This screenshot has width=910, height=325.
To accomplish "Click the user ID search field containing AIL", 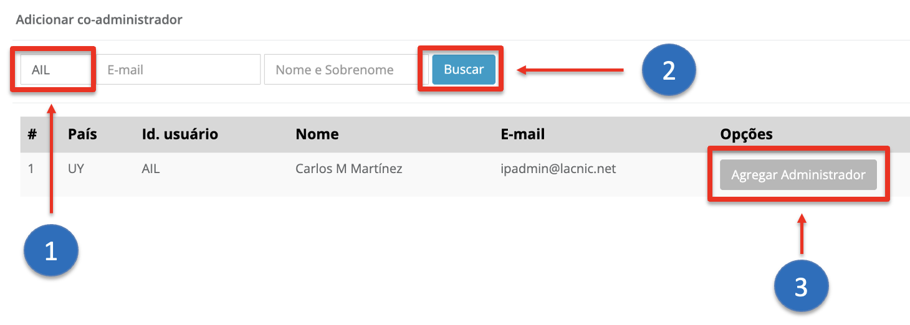I will point(55,70).
